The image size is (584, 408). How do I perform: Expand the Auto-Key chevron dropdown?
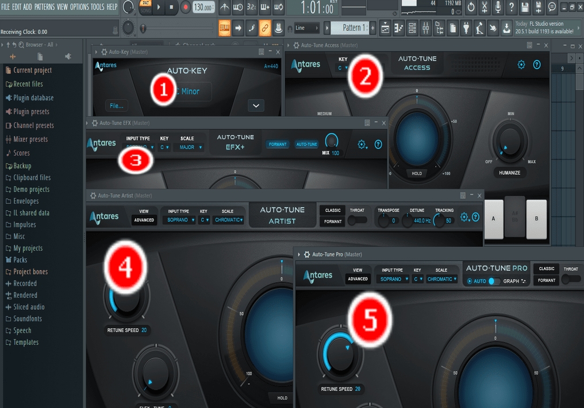pyautogui.click(x=256, y=106)
